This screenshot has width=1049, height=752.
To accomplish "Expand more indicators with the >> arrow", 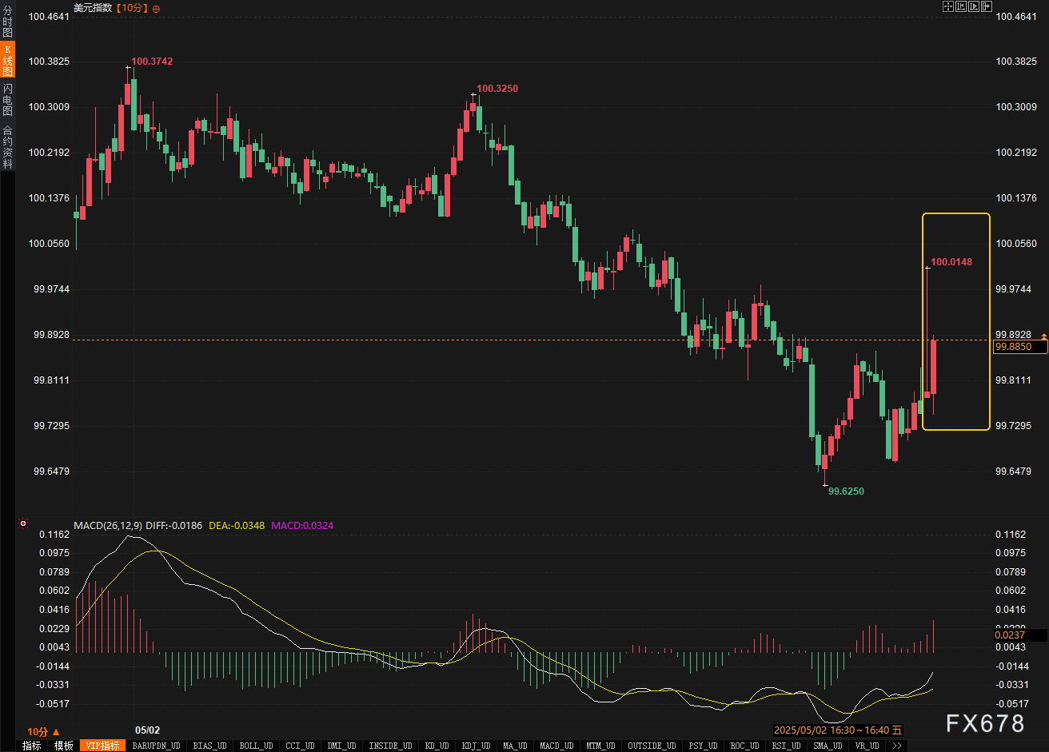I will pos(897,746).
